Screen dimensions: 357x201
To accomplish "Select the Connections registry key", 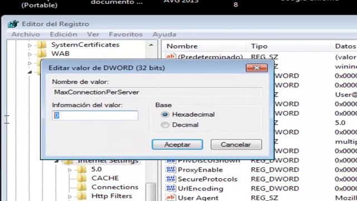I will pos(115,187).
